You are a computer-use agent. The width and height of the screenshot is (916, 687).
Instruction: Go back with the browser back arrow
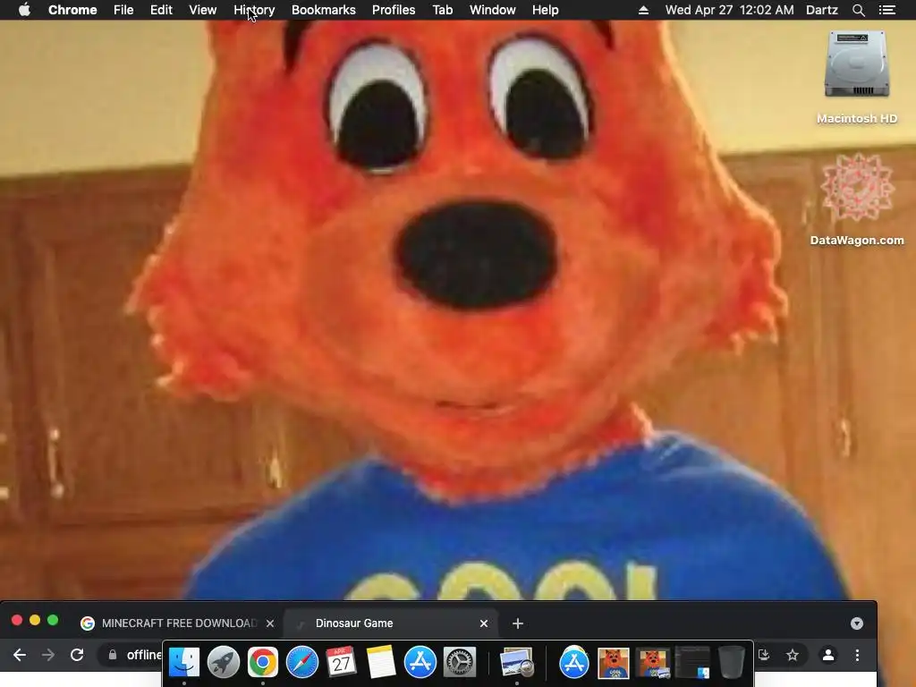pos(20,655)
